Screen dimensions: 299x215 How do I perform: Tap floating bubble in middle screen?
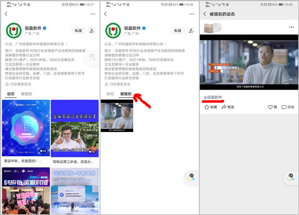pyautogui.click(x=191, y=177)
